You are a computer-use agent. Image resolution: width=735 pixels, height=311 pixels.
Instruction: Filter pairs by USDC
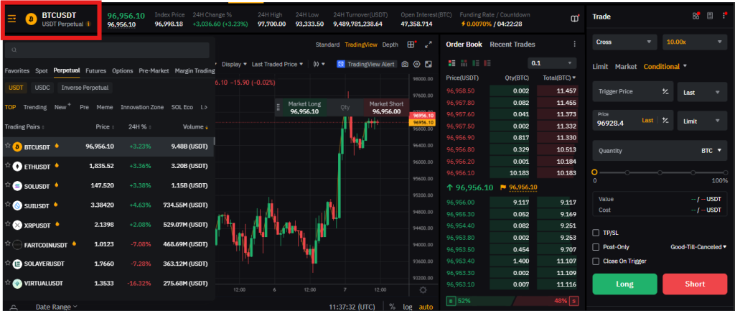click(42, 88)
